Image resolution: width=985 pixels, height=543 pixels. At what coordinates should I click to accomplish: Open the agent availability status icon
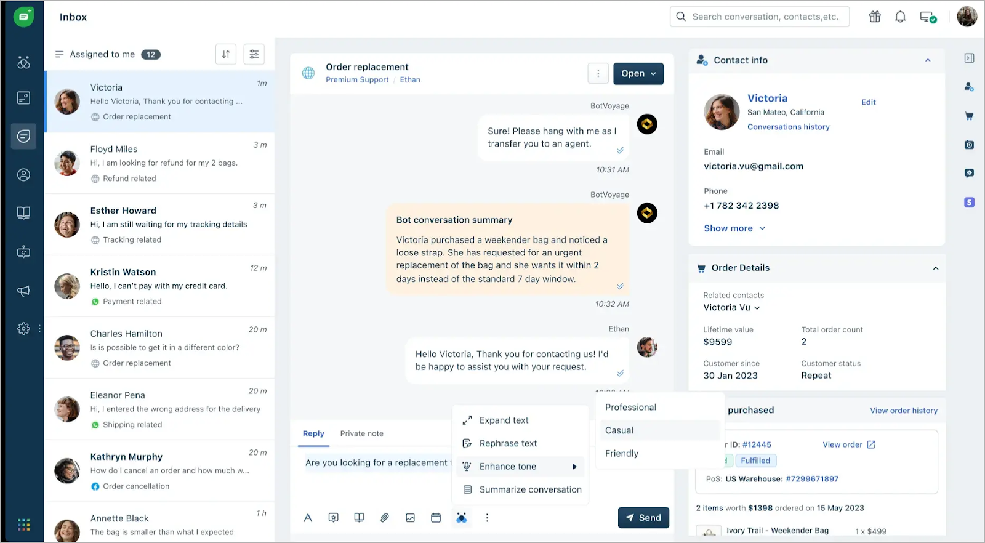click(x=928, y=17)
